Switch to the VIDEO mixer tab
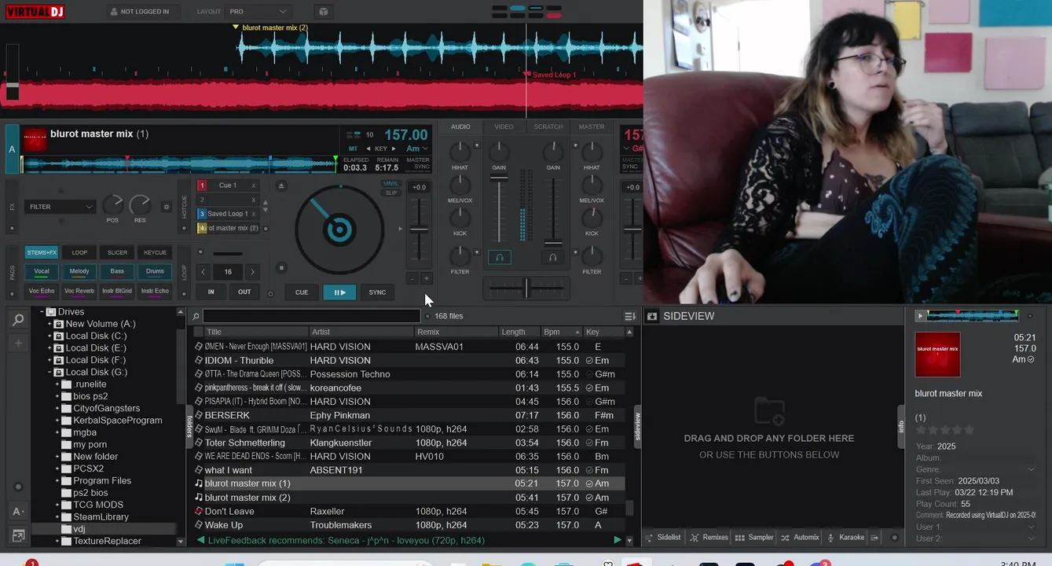 [x=504, y=127]
